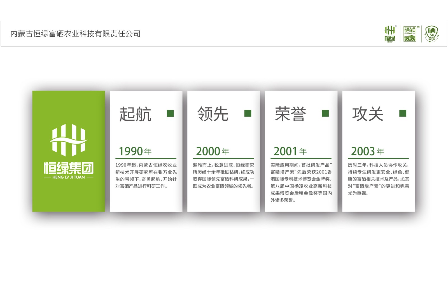
Task: Click the description paragraph under 2001年
Action: click(x=301, y=182)
